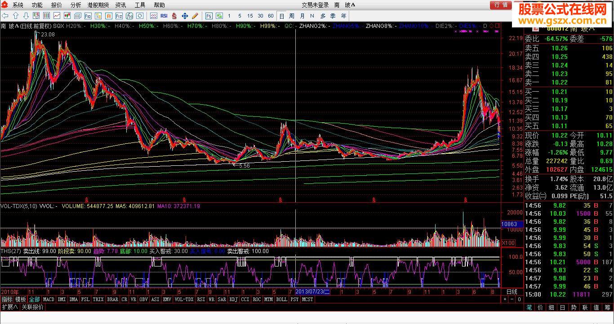
Task: Click the F5 toolbar icon
Action: coord(209,16)
